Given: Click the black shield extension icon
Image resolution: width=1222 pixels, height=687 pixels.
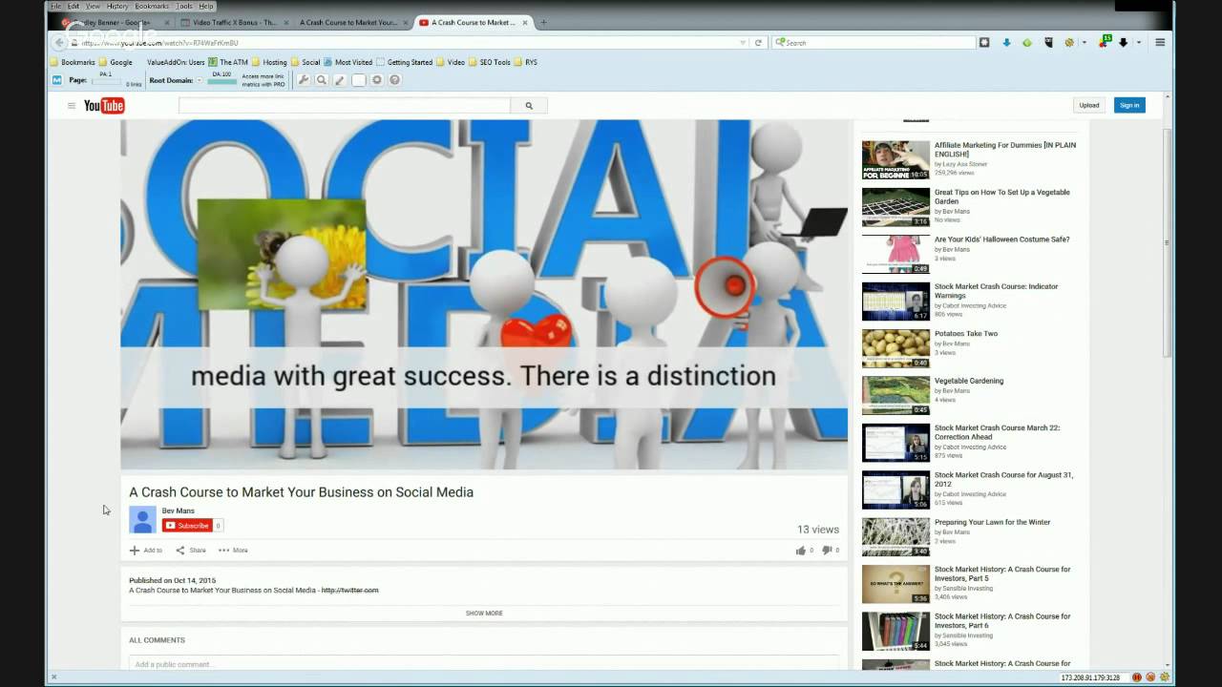Looking at the screenshot, I should coord(1048,43).
